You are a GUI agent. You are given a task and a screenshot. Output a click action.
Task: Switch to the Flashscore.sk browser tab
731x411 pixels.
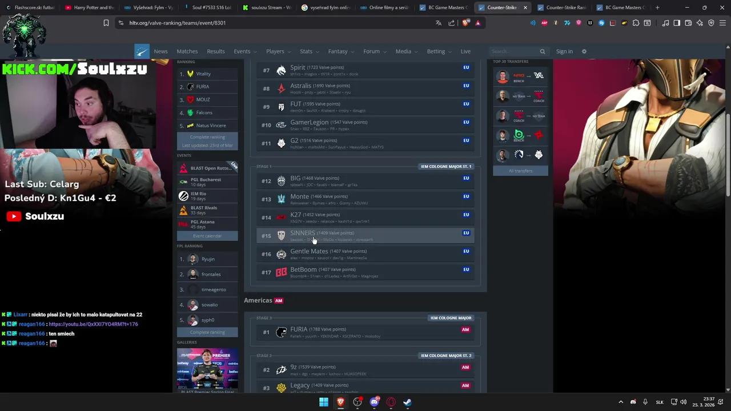point(30,7)
